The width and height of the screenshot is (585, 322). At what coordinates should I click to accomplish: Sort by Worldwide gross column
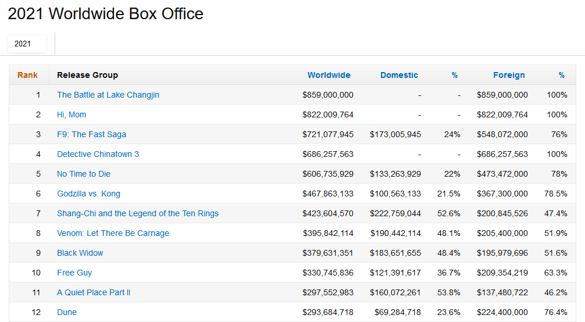coord(329,75)
